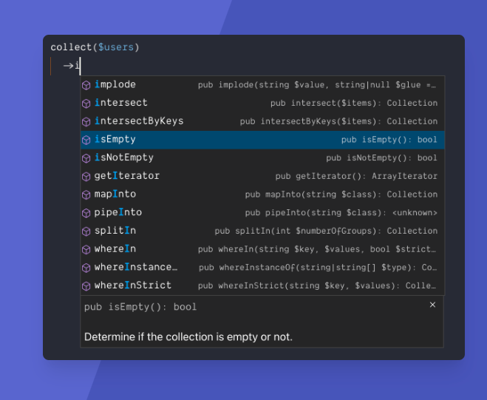Click the cube icon beside pipeInto
The image size is (487, 400).
click(x=86, y=213)
